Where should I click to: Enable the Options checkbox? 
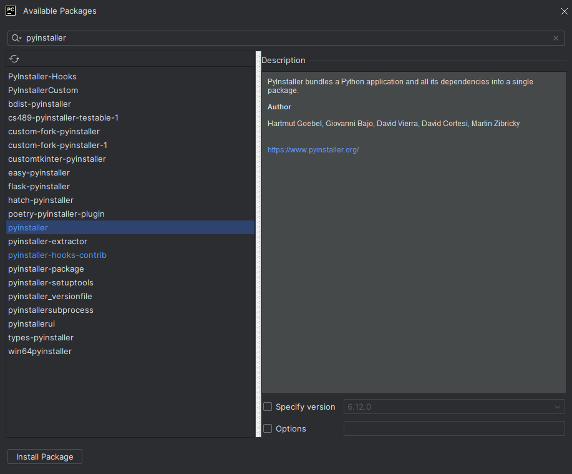click(x=268, y=428)
